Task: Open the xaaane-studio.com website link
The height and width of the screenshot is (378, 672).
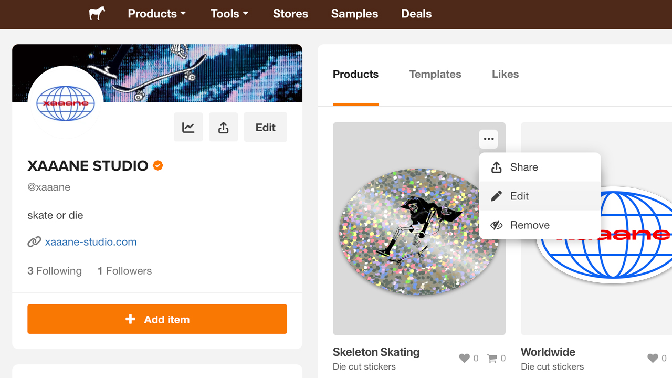Action: click(x=90, y=241)
